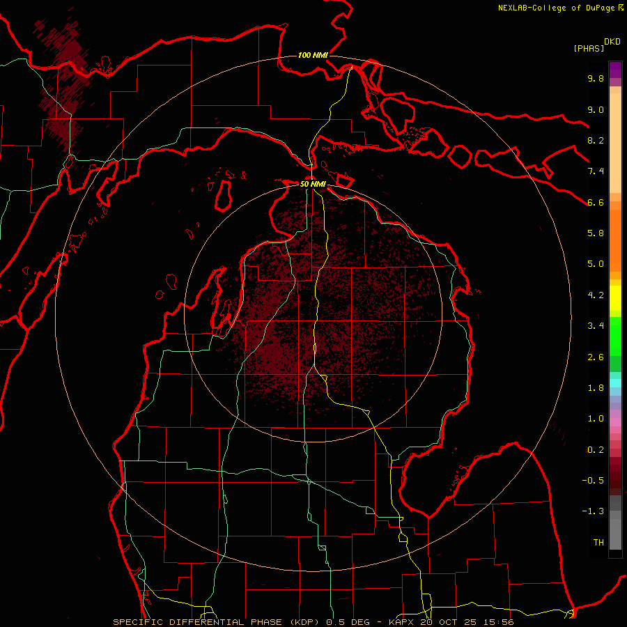Click the yellow segment of the color bar

[x=615, y=298]
